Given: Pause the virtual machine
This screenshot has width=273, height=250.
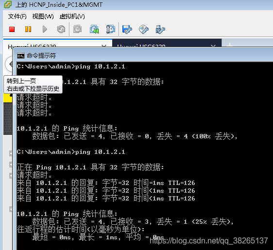Looking at the screenshot, I should coord(28,29).
